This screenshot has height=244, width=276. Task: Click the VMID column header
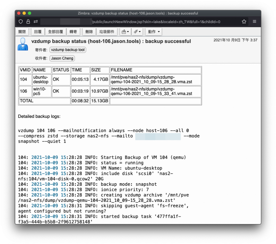click(25, 70)
